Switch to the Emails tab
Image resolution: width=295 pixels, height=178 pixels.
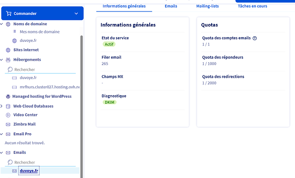pyautogui.click(x=171, y=6)
